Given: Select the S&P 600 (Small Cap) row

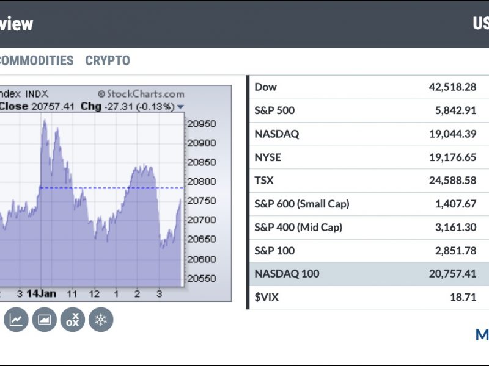Looking at the screenshot, I should (x=369, y=204).
